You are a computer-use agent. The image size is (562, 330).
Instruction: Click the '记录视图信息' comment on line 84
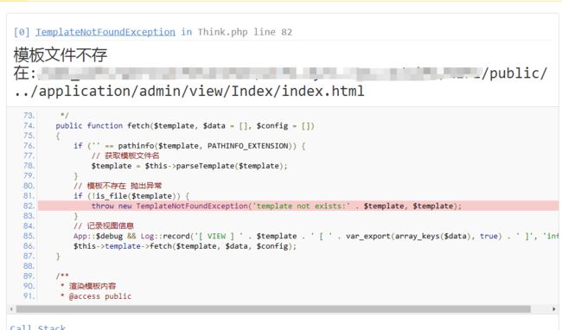104,225
